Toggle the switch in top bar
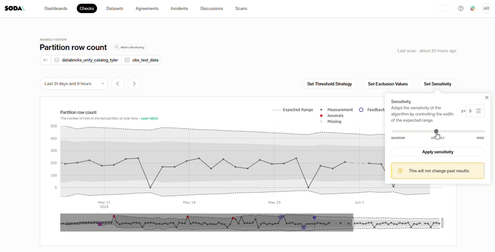Screen dimensions: 495x252 point(444,8)
